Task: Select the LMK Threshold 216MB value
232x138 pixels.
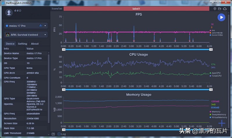Action: [30, 133]
